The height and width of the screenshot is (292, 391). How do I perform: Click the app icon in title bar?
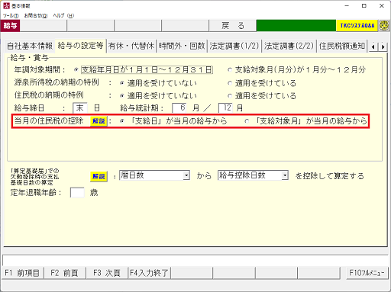pyautogui.click(x=6, y=6)
